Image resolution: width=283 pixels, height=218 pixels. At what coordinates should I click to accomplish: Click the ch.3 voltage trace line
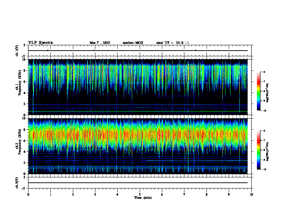(x=138, y=183)
